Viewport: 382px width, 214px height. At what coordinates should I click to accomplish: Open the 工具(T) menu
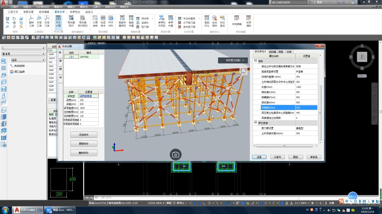96,7
